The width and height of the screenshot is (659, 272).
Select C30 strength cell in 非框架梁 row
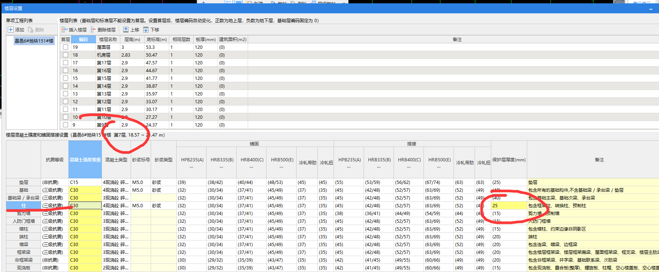[85, 260]
